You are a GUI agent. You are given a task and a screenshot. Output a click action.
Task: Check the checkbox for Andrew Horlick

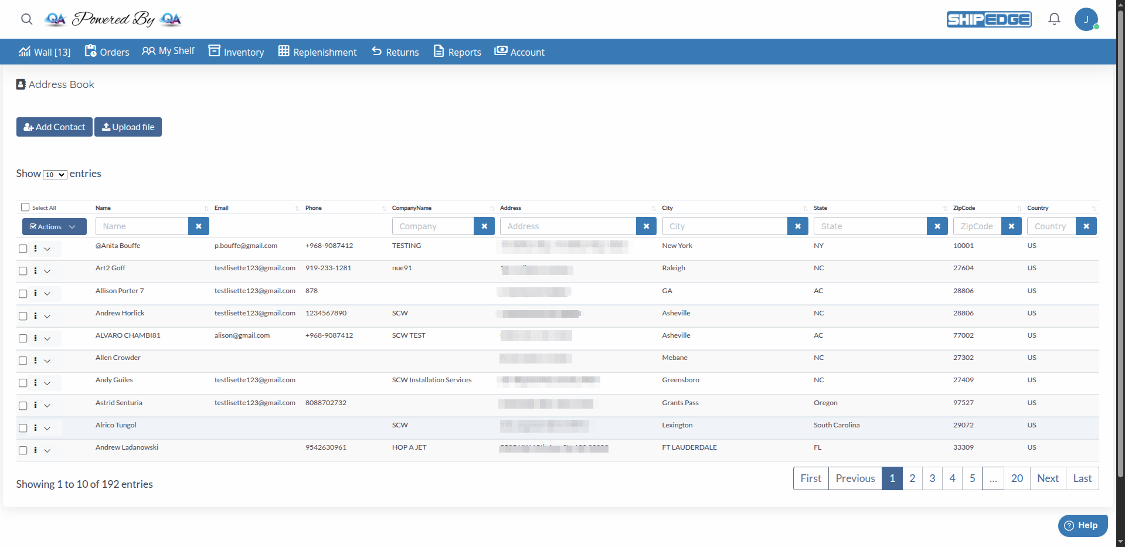click(x=23, y=316)
